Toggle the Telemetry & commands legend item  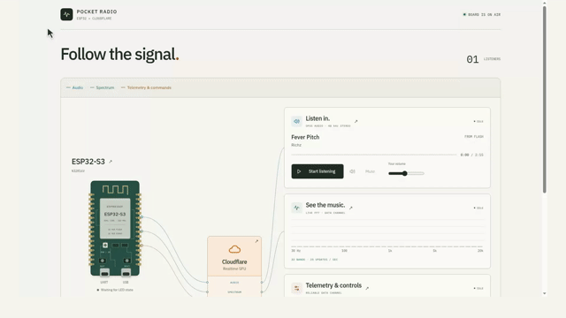point(146,87)
